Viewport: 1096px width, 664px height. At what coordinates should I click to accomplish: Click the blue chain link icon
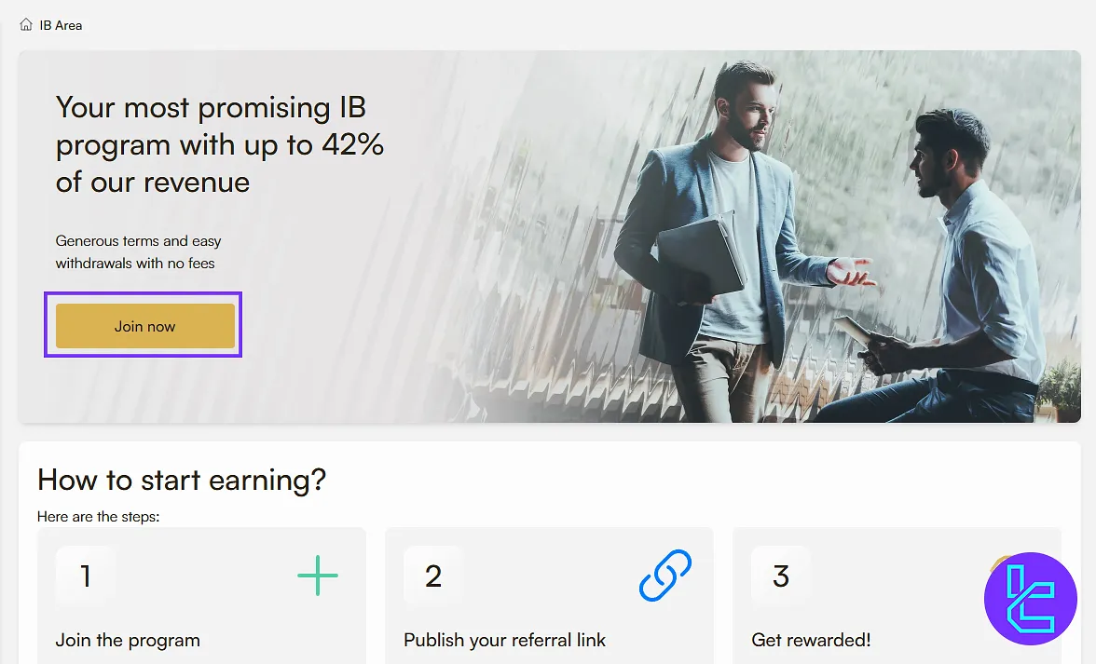(x=665, y=576)
